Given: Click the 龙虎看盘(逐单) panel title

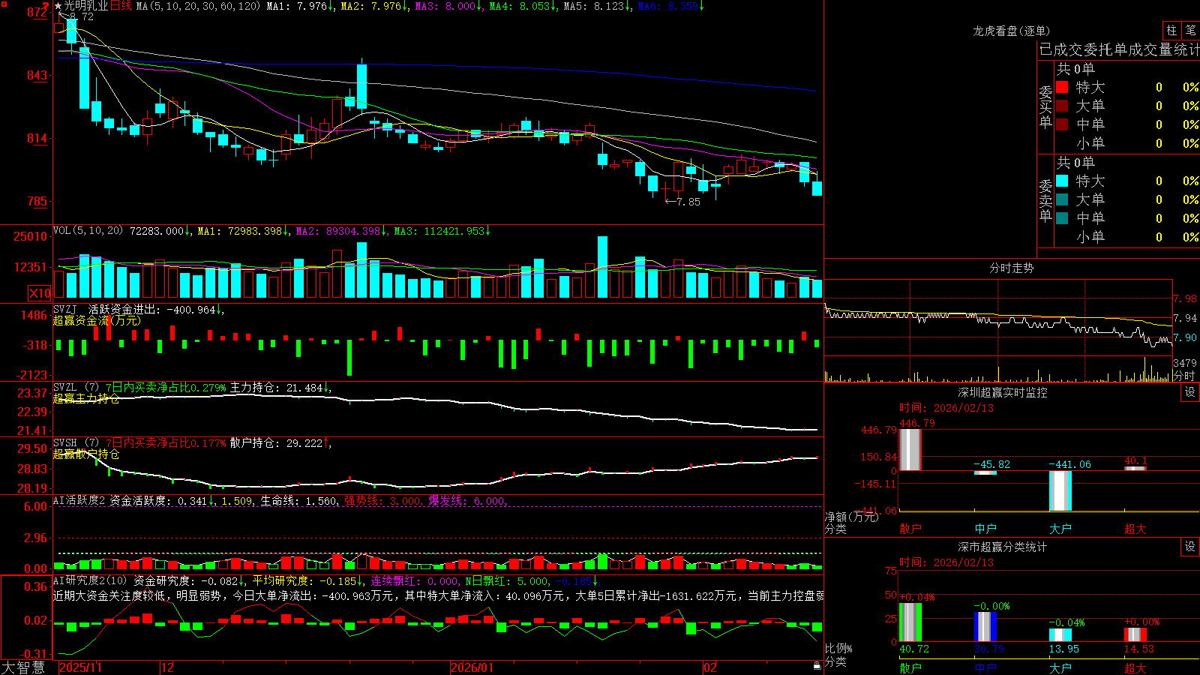Looking at the screenshot, I should [x=1011, y=31].
